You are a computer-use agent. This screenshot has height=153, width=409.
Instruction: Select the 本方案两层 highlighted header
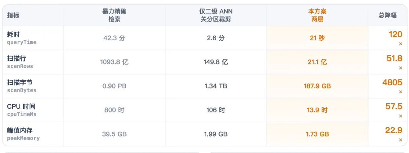pyautogui.click(x=317, y=15)
